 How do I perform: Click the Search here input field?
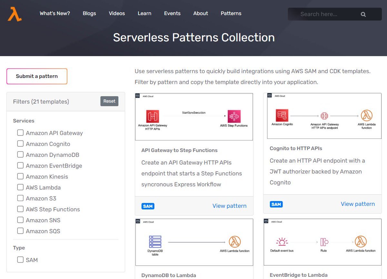click(x=335, y=14)
